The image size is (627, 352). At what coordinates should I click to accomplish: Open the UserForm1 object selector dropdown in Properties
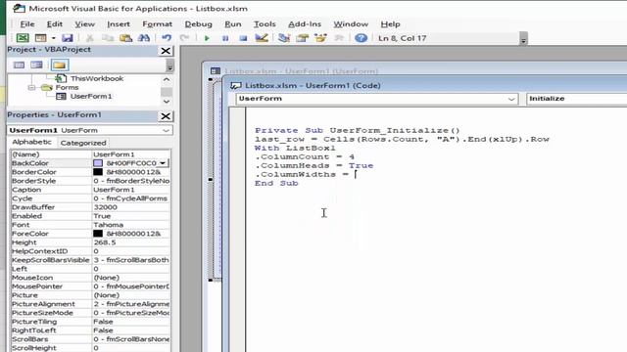(x=166, y=130)
